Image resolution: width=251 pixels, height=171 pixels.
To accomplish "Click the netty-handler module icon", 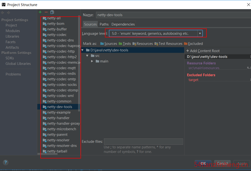I will 45,118.
